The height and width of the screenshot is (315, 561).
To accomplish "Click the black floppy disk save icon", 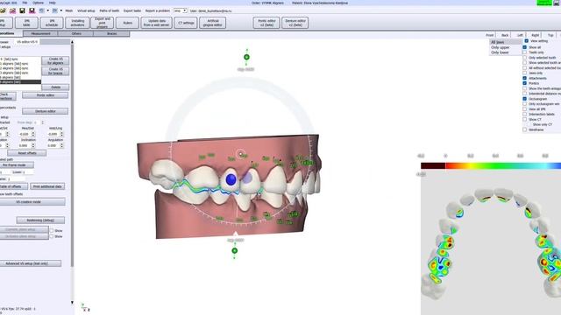I will pyautogui.click(x=22, y=10).
